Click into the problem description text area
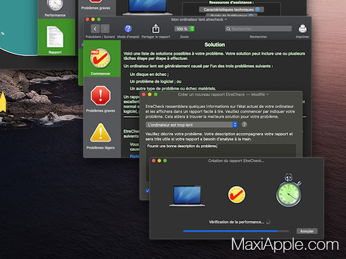 tap(221, 150)
